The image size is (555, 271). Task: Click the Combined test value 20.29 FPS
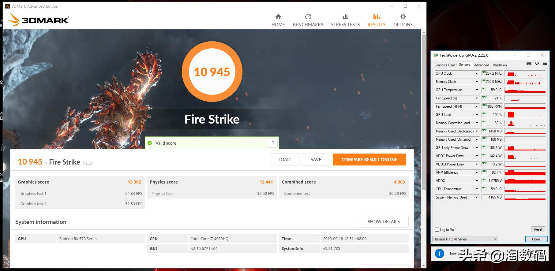(x=398, y=194)
